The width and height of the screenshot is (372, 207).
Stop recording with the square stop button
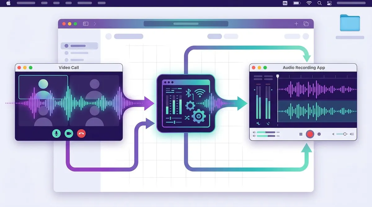point(301,134)
